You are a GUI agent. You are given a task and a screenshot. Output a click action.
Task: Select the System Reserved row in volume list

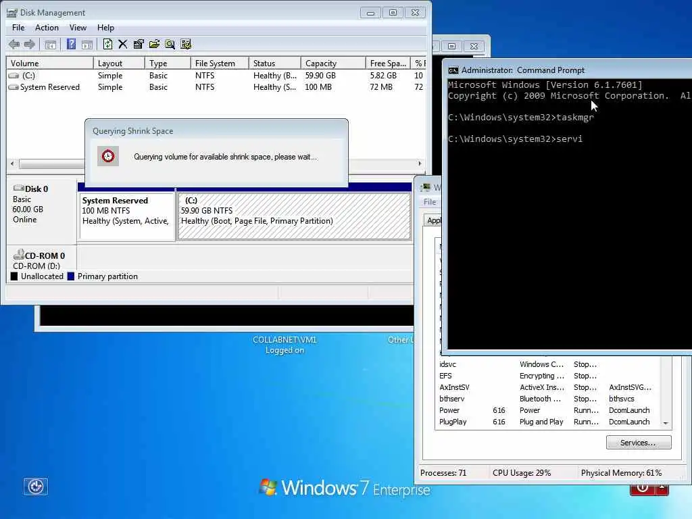click(216, 87)
